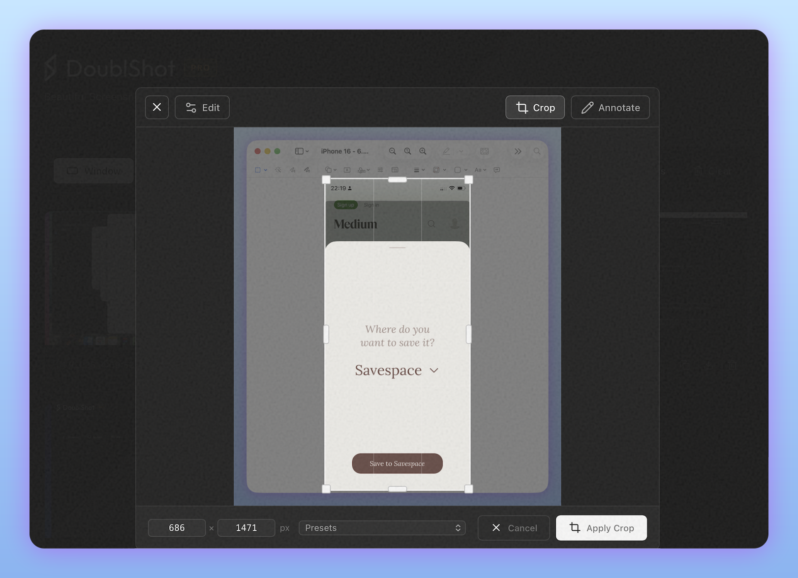
Task: Switch to Annotate mode
Action: click(x=610, y=107)
